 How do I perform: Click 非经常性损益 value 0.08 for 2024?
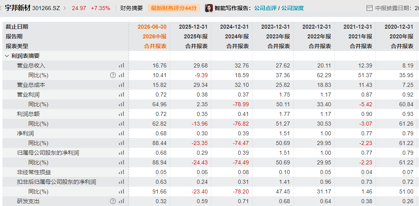click(x=244, y=172)
